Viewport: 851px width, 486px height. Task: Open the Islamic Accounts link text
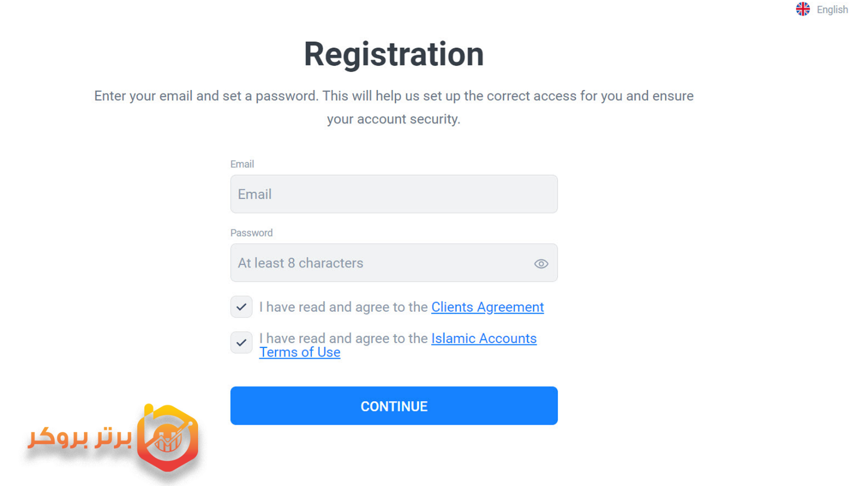(x=484, y=338)
